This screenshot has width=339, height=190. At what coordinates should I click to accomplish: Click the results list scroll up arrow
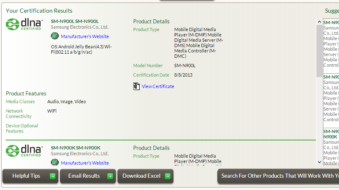pos(319,22)
